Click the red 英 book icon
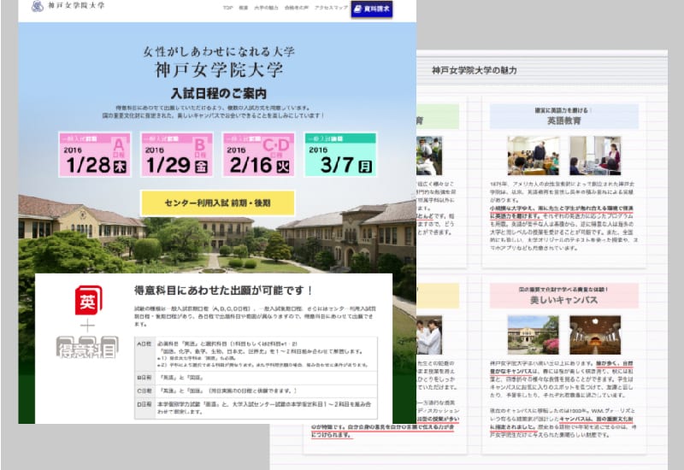This screenshot has width=684, height=470. point(89,300)
